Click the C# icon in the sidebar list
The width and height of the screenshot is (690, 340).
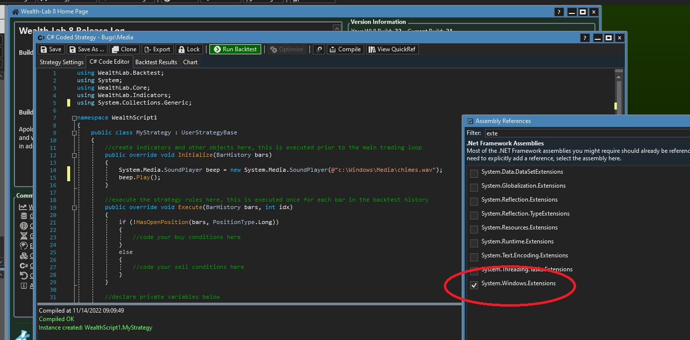[x=23, y=266]
